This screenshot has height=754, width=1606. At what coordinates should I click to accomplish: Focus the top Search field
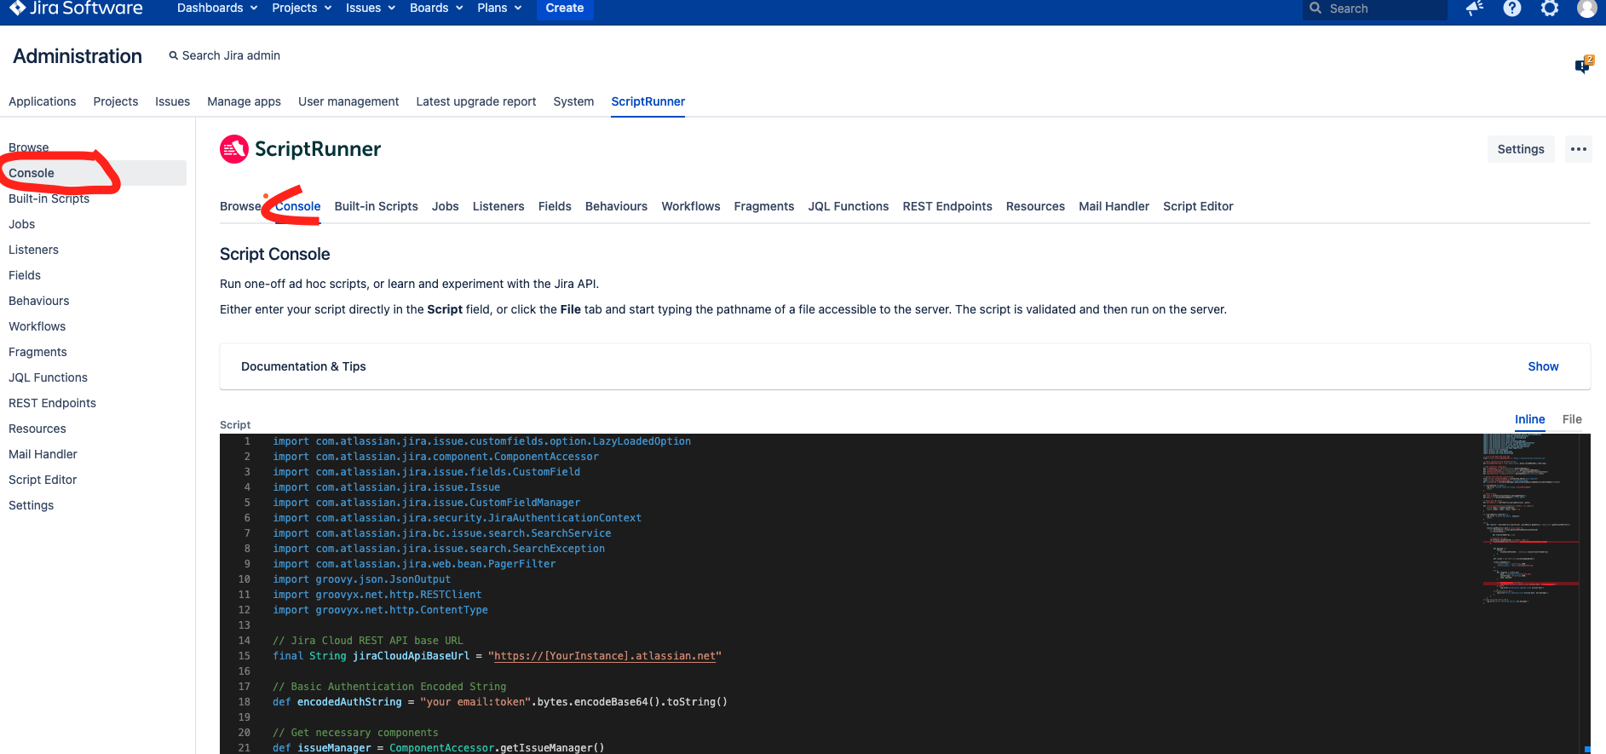tap(1375, 9)
